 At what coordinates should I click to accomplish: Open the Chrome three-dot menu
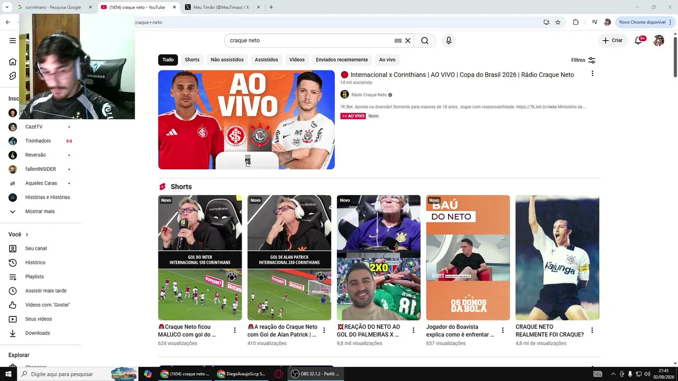tap(671, 22)
